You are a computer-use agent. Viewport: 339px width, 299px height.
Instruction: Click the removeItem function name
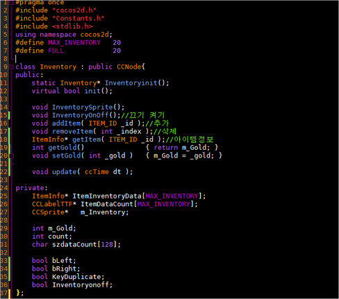72,131
